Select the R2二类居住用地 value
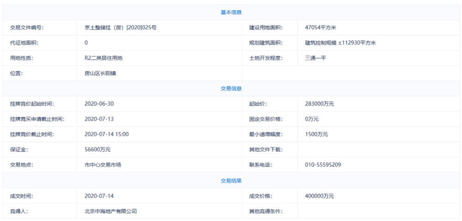This screenshot has height=221, width=462. click(103, 58)
